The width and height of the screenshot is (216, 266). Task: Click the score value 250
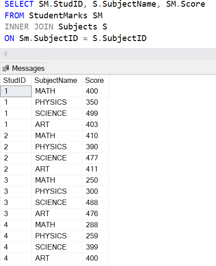tap(92, 180)
